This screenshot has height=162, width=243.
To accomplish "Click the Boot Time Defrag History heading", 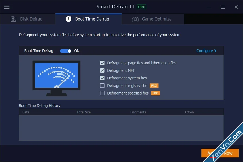I will pyautogui.click(x=40, y=106).
